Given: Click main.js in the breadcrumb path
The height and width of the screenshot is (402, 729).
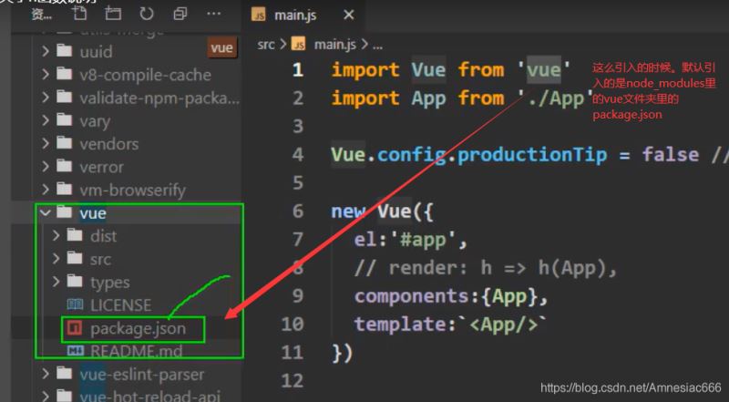Looking at the screenshot, I should click(x=336, y=44).
